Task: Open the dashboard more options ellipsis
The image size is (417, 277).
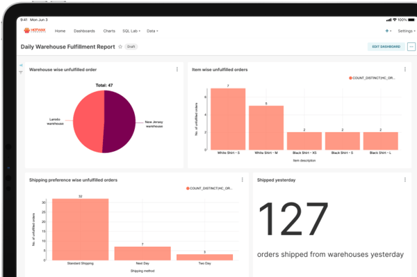Action: [411, 47]
